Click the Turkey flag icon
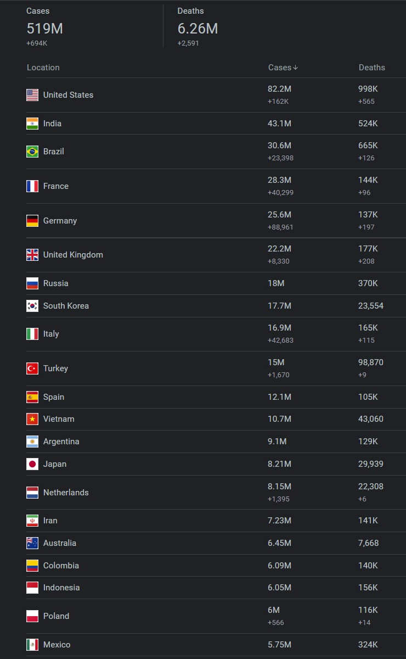 point(32,368)
